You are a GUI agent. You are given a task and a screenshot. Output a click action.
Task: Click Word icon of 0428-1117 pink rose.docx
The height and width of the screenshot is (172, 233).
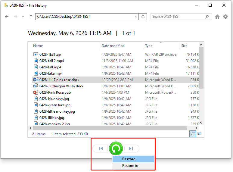tap(36, 80)
